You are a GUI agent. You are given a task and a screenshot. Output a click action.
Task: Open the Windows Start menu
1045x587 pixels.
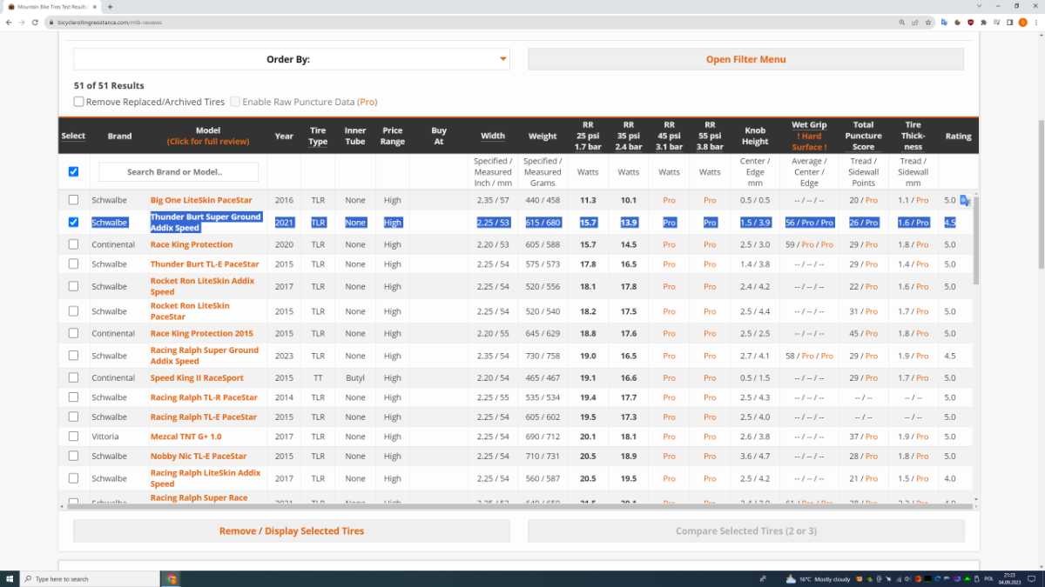click(x=10, y=578)
